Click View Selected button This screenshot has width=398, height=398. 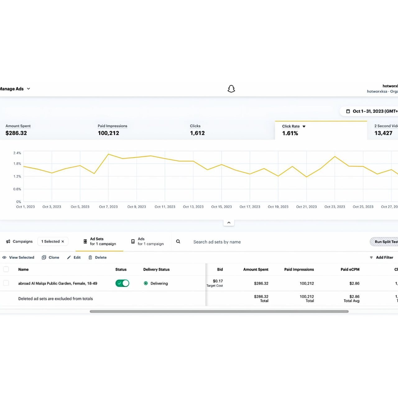(x=18, y=257)
